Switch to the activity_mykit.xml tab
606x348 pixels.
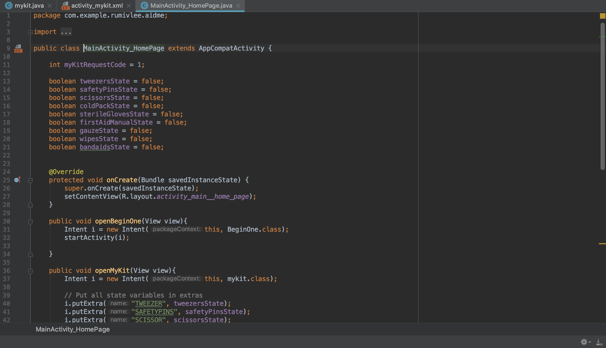pyautogui.click(x=97, y=5)
